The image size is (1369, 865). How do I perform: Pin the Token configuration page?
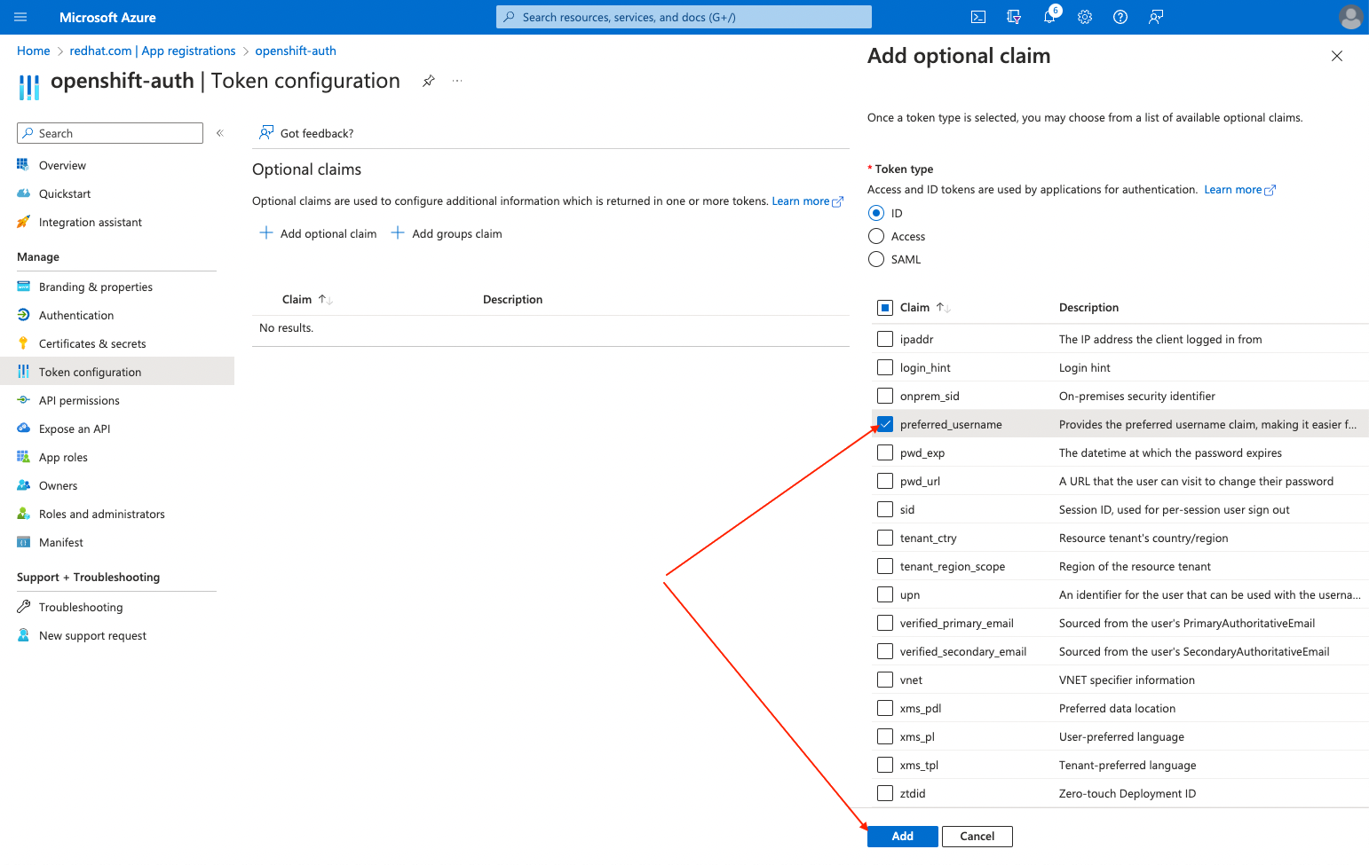point(429,81)
